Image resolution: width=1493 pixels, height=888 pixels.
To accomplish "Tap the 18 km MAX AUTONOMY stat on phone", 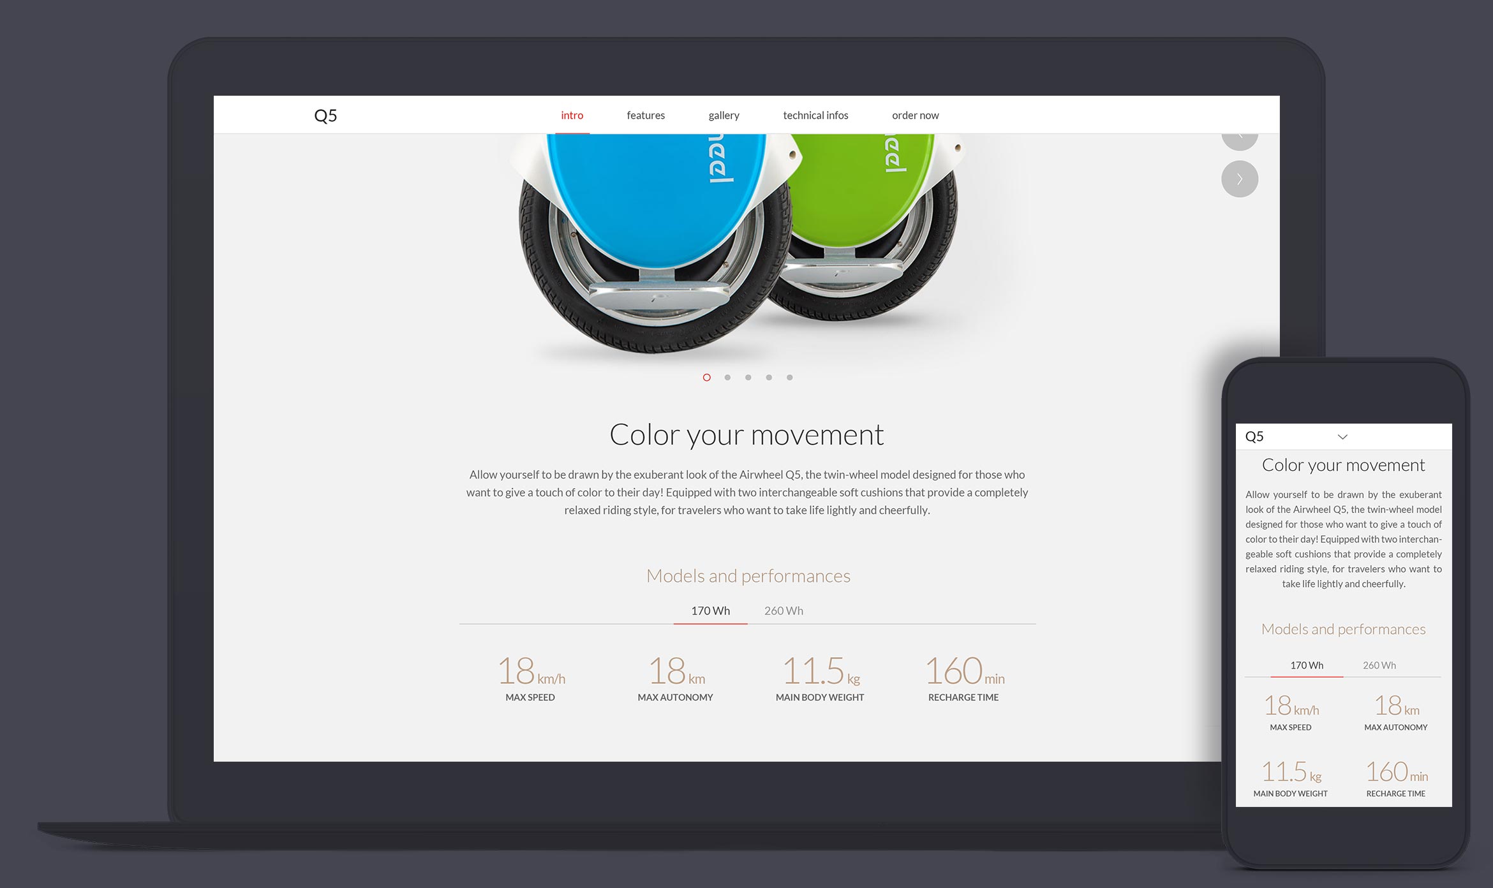I will point(1396,713).
